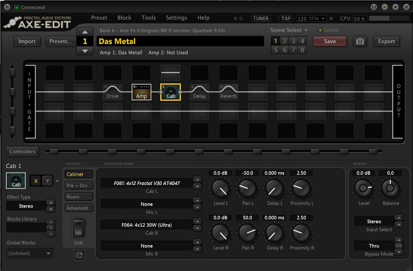Select the Delay block in signal chain
Screen dimensions: 413x271
(200, 92)
